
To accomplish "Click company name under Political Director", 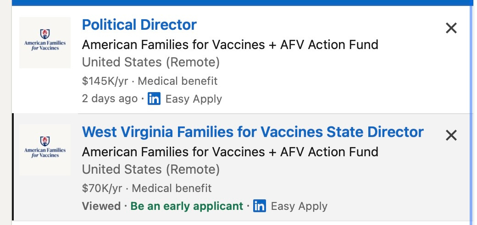I will [230, 44].
